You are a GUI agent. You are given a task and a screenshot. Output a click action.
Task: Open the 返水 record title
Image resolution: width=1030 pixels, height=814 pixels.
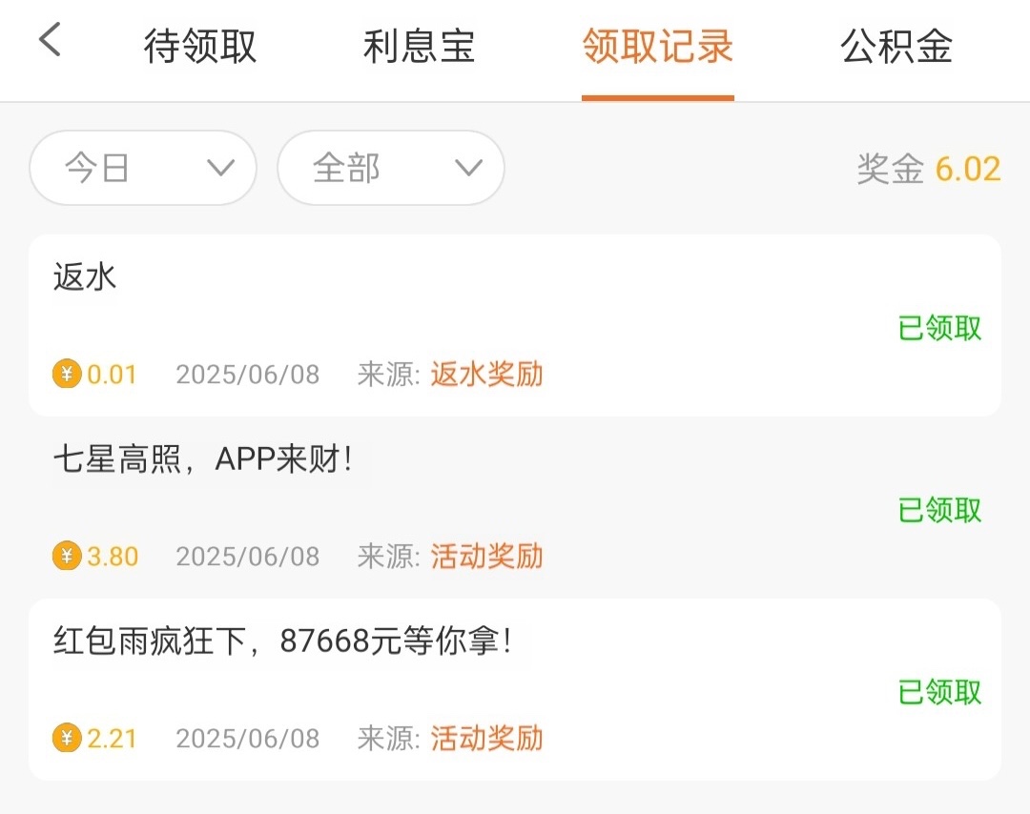coord(85,277)
